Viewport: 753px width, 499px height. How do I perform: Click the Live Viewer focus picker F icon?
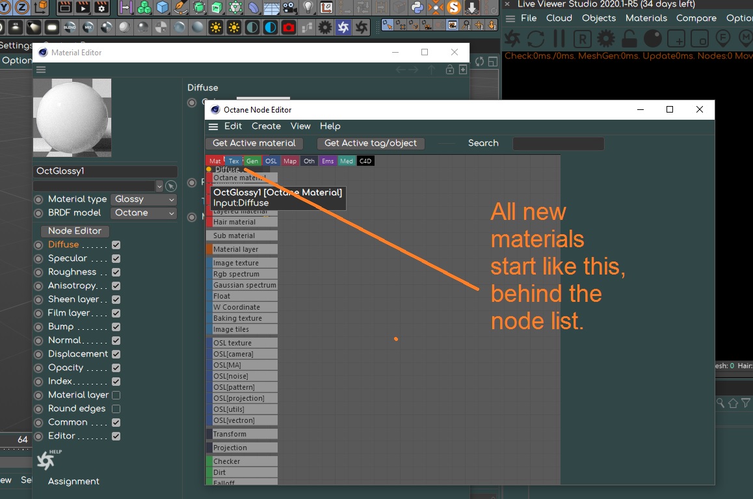(x=722, y=38)
